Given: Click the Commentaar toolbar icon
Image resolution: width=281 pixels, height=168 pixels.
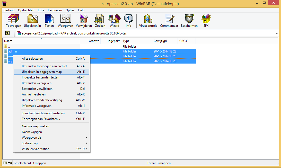Looking at the screenshot, I should click(x=169, y=21).
